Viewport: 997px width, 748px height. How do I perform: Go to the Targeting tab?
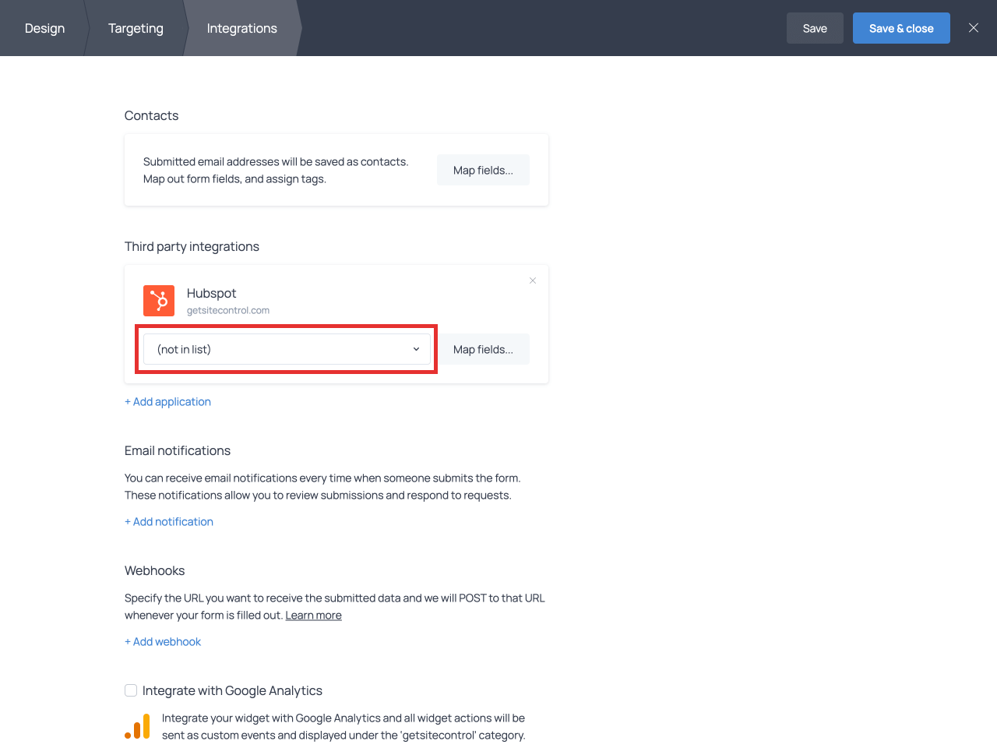coord(136,28)
